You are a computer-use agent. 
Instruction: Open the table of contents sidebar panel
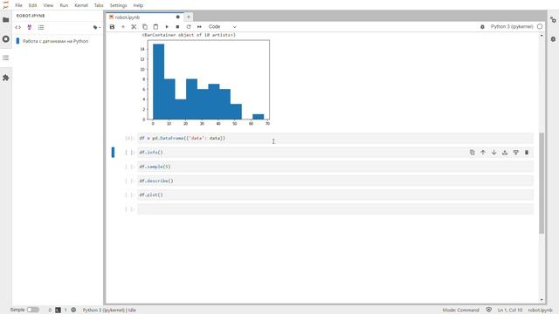click(x=6, y=58)
